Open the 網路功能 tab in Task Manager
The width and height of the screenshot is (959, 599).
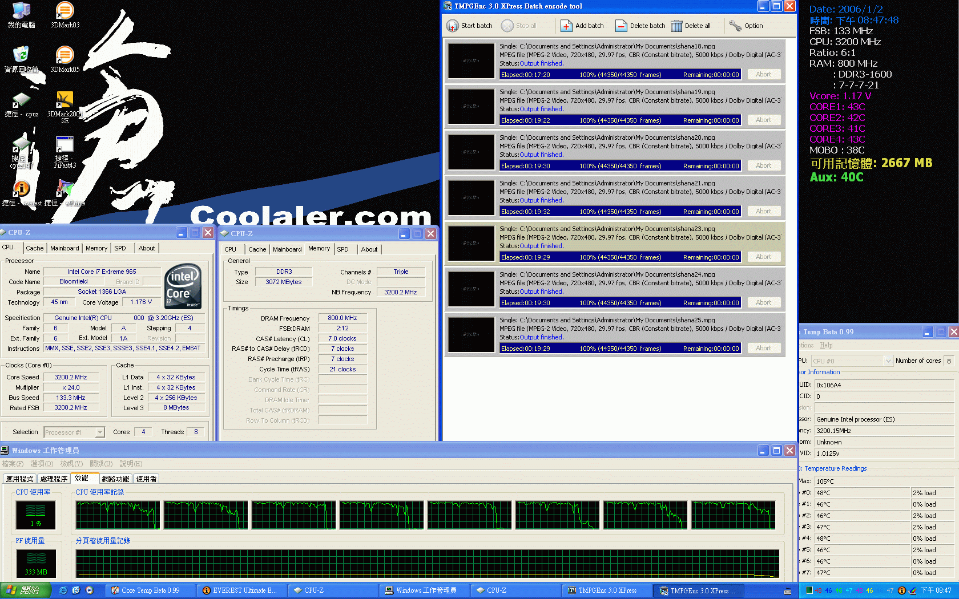[x=116, y=479]
